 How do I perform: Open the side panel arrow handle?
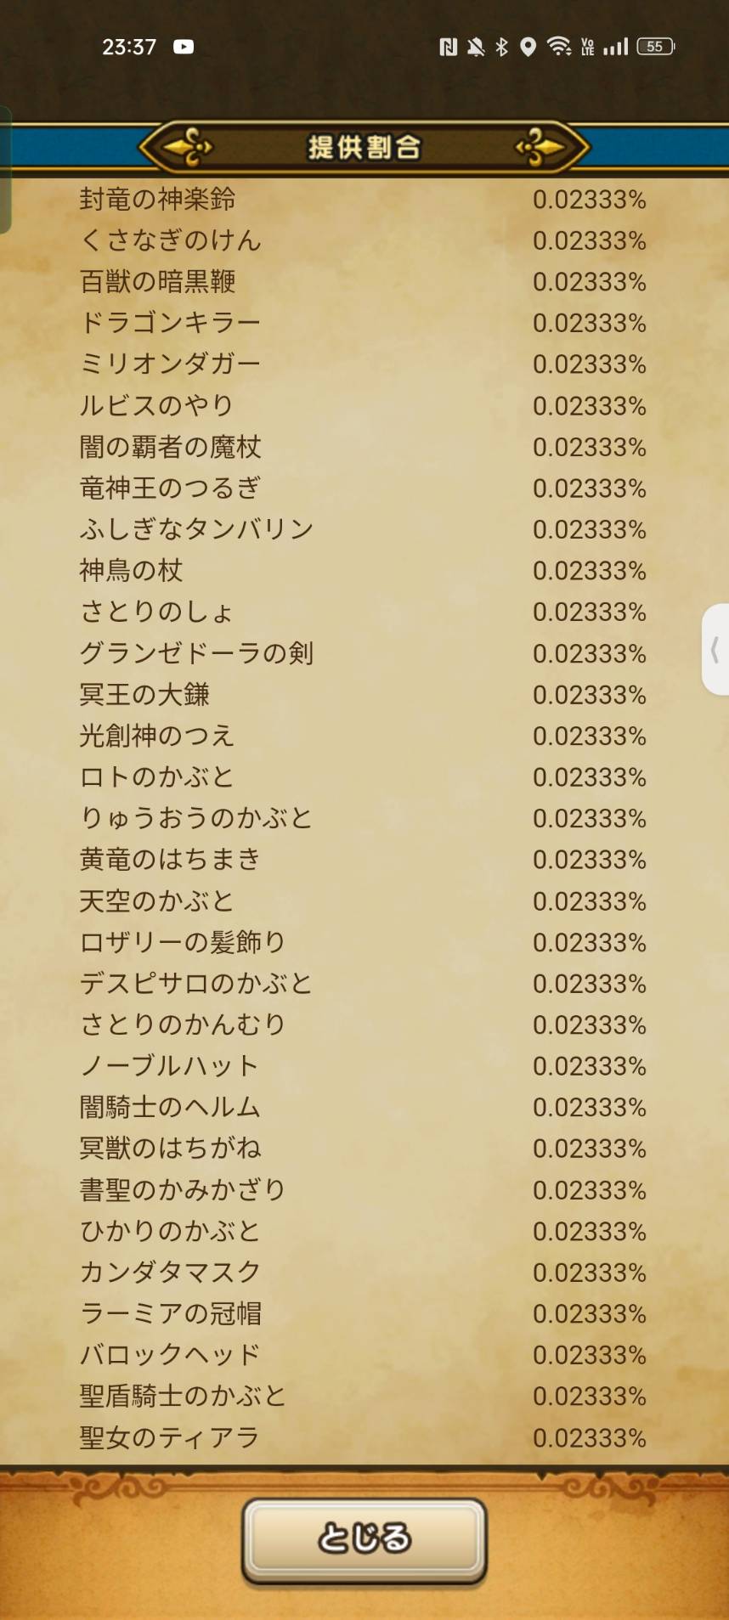point(715,651)
